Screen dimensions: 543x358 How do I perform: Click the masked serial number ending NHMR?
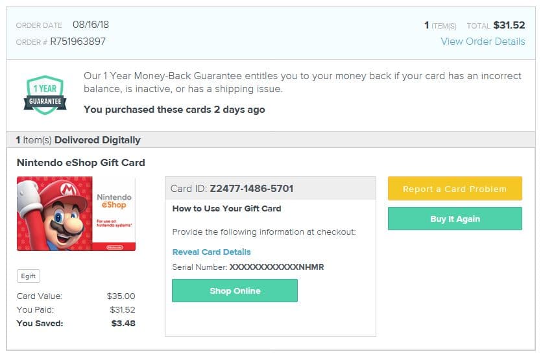tap(277, 267)
